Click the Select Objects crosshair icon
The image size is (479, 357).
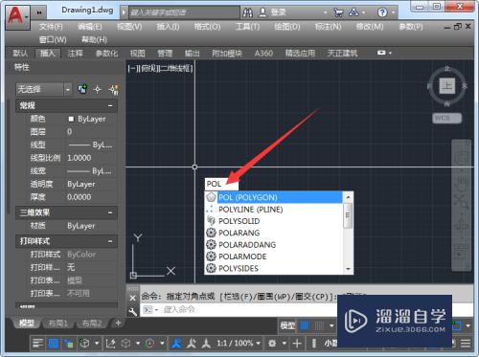coord(98,90)
